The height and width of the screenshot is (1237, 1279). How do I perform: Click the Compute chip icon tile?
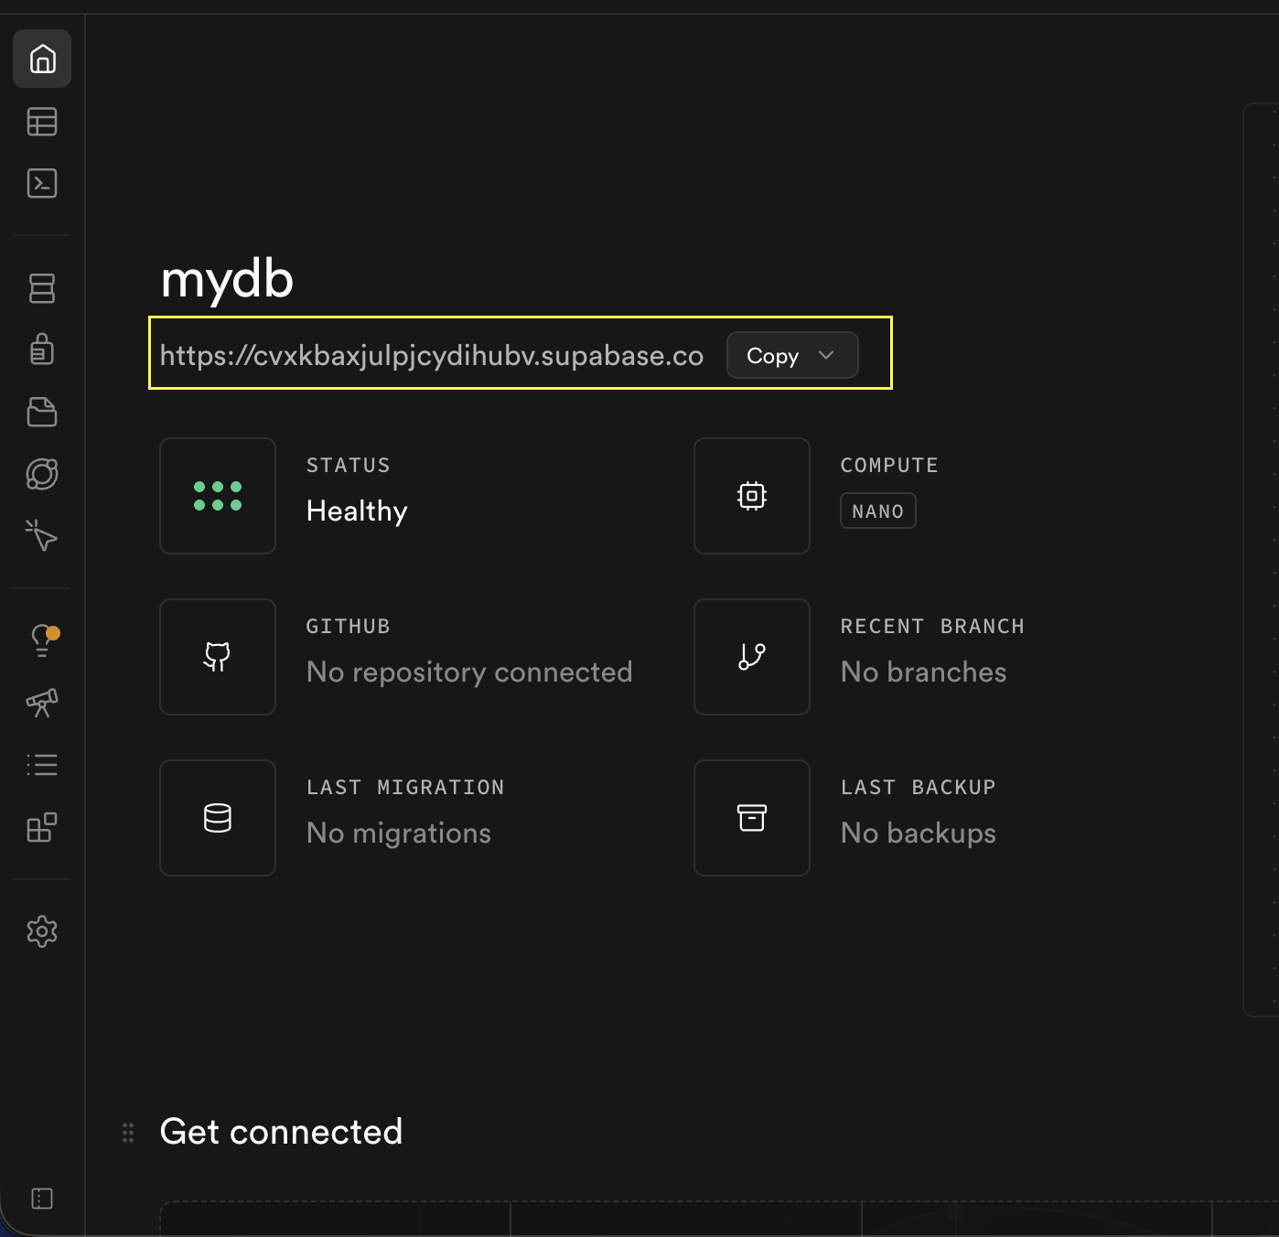pyautogui.click(x=752, y=496)
